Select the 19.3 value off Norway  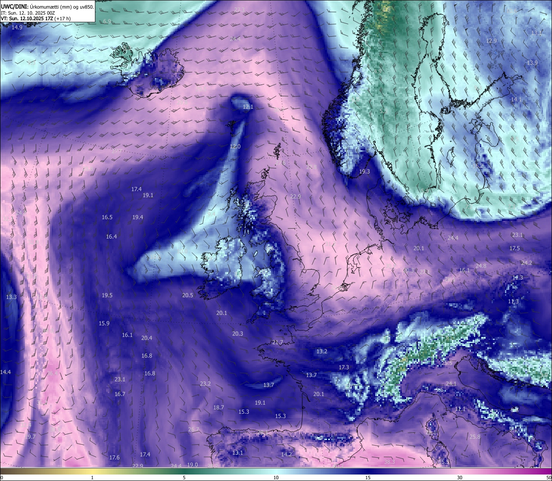point(364,171)
